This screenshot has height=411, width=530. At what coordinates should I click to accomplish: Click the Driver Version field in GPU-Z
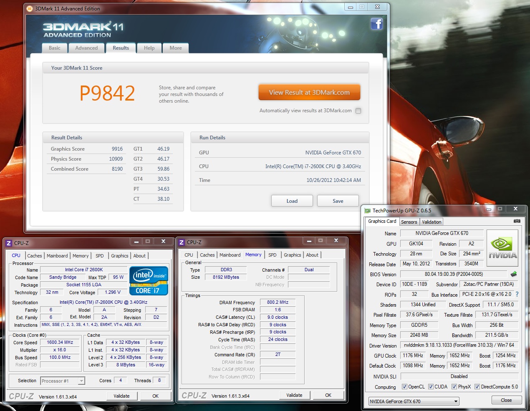(x=459, y=345)
